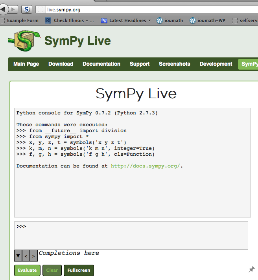Click the page favicon in address bar
Screen dimensions: 258x280
click(40, 9)
